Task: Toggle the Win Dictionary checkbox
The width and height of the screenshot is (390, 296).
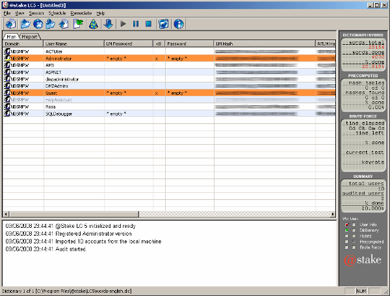Action: (346, 230)
